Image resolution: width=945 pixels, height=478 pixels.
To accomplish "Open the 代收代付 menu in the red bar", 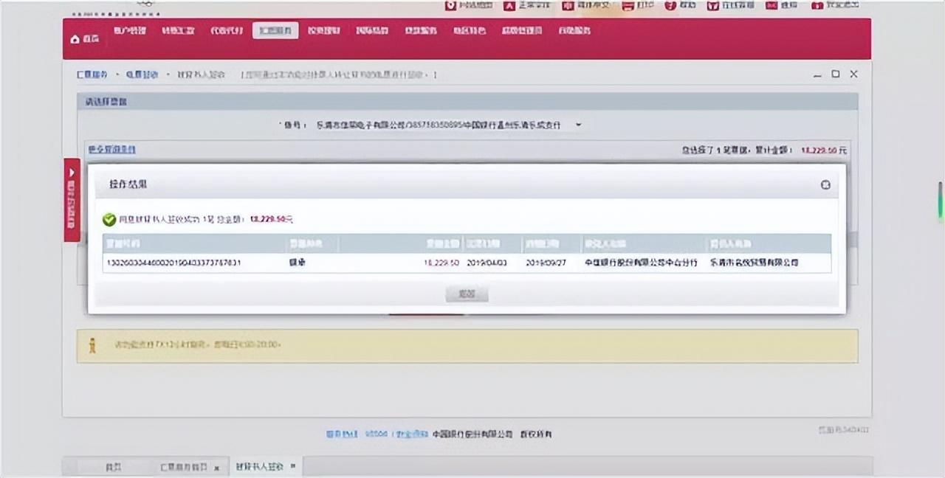I will click(226, 31).
